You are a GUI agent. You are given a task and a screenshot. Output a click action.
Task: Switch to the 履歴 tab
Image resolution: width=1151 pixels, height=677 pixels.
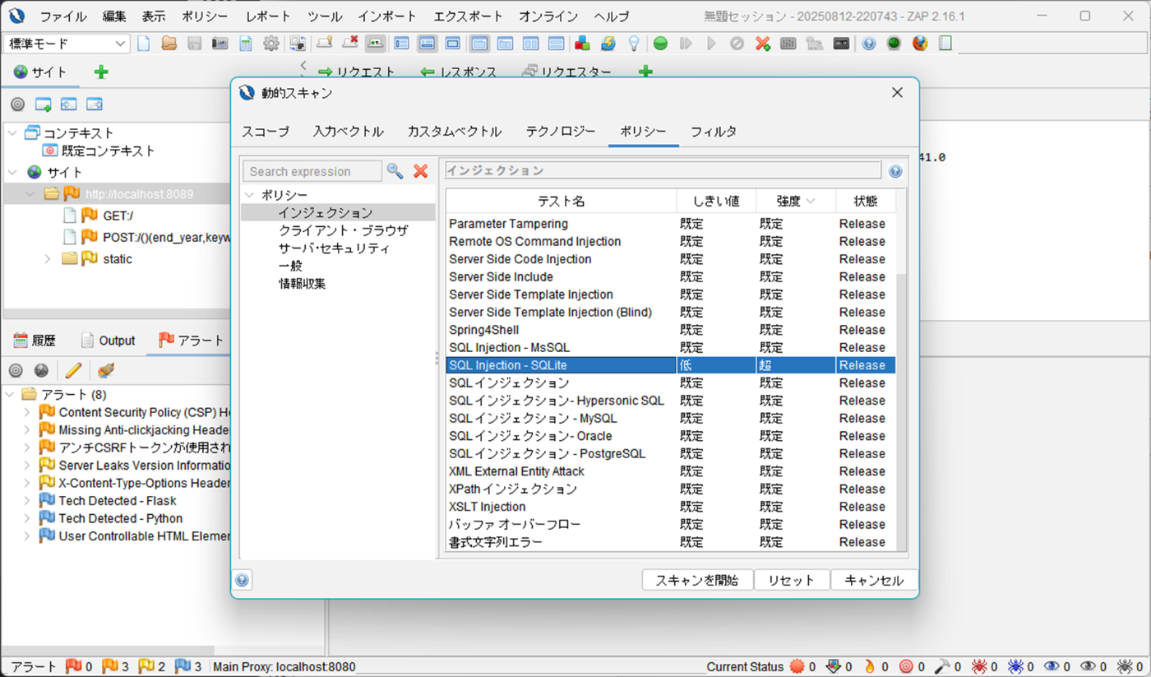(35, 341)
